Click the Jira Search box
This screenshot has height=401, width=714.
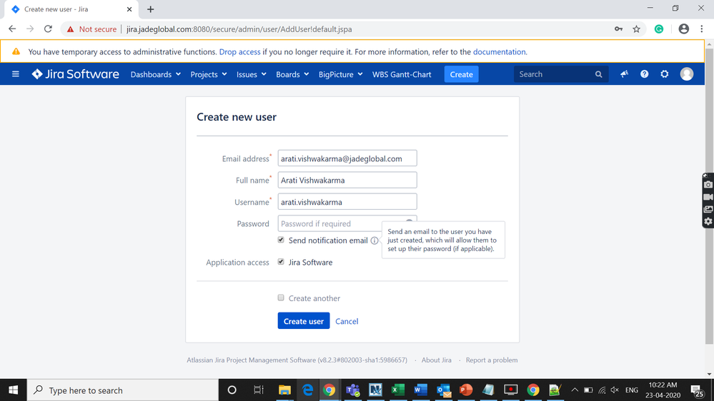561,74
